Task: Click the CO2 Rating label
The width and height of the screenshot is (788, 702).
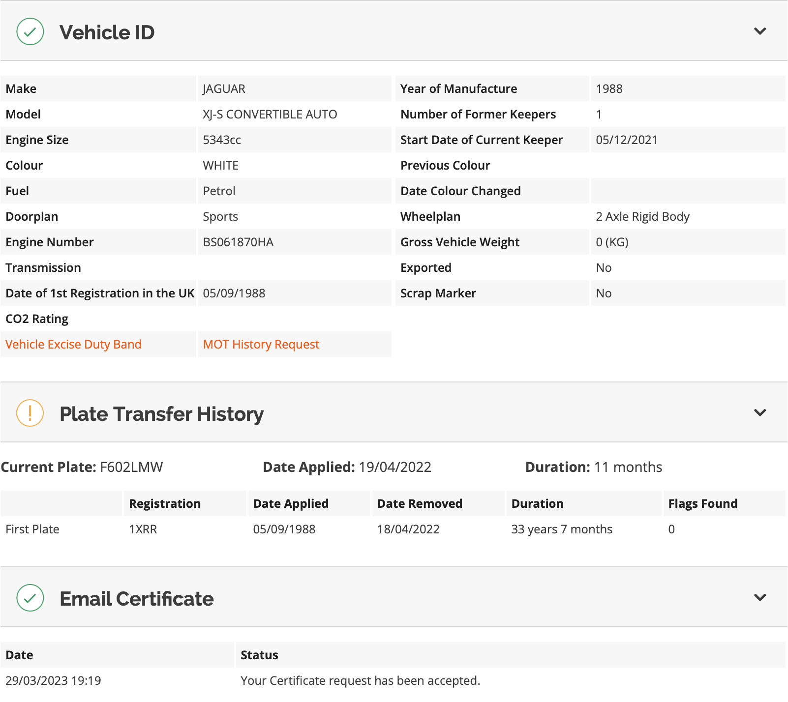Action: 37,319
